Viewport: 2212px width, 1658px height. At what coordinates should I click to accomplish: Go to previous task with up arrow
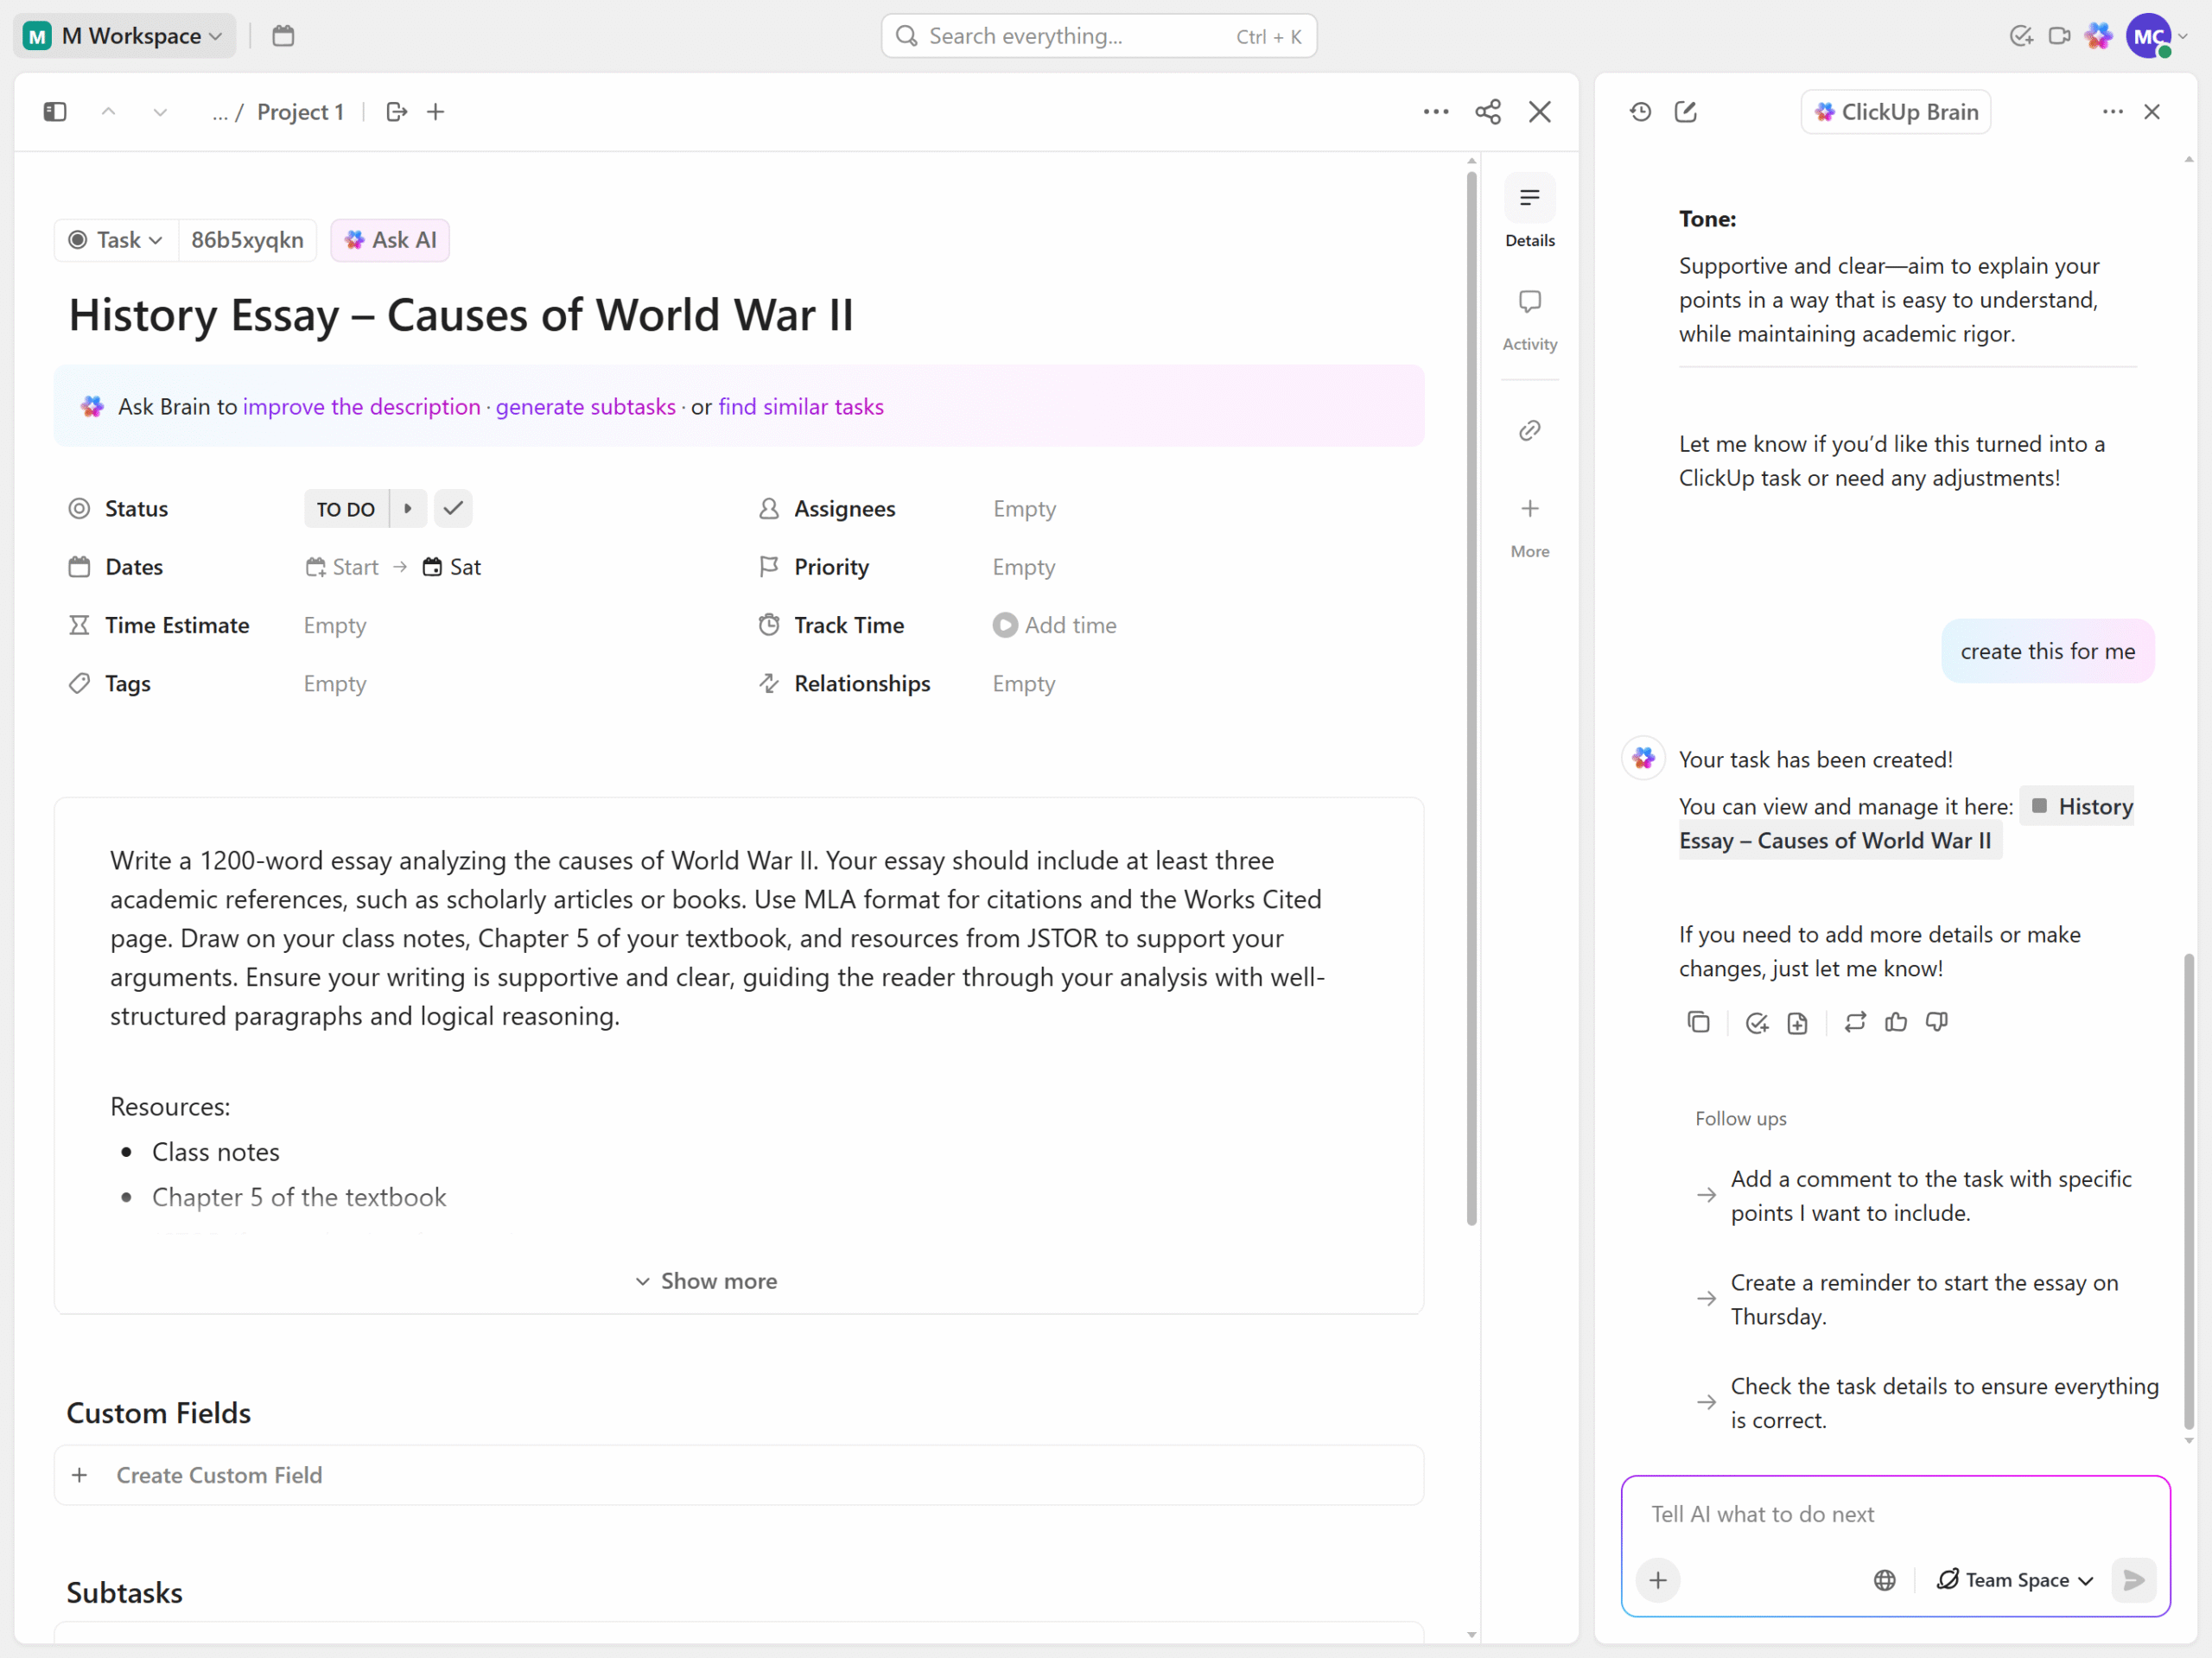108,112
